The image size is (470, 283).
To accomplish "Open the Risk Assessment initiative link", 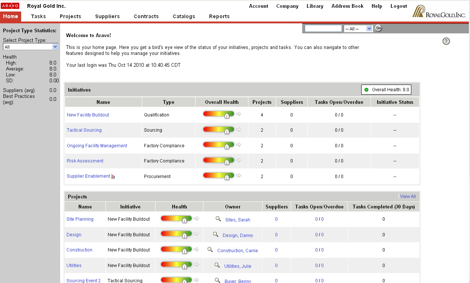I will click(85, 161).
